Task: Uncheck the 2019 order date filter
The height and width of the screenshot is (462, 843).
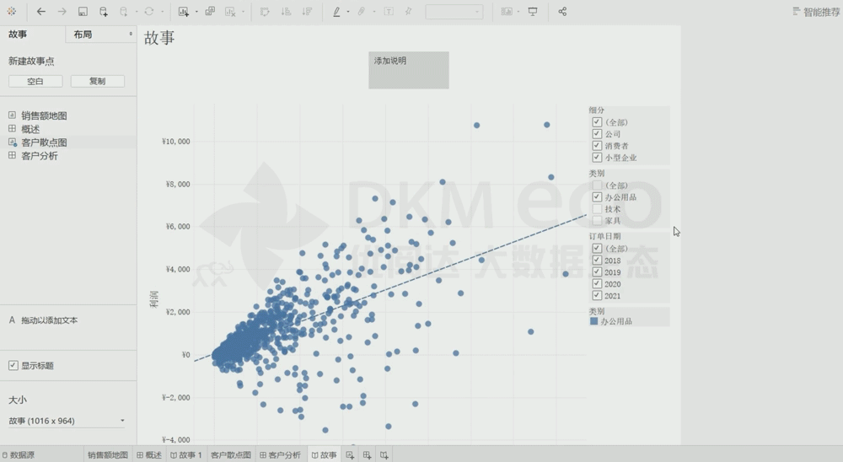Action: point(597,272)
